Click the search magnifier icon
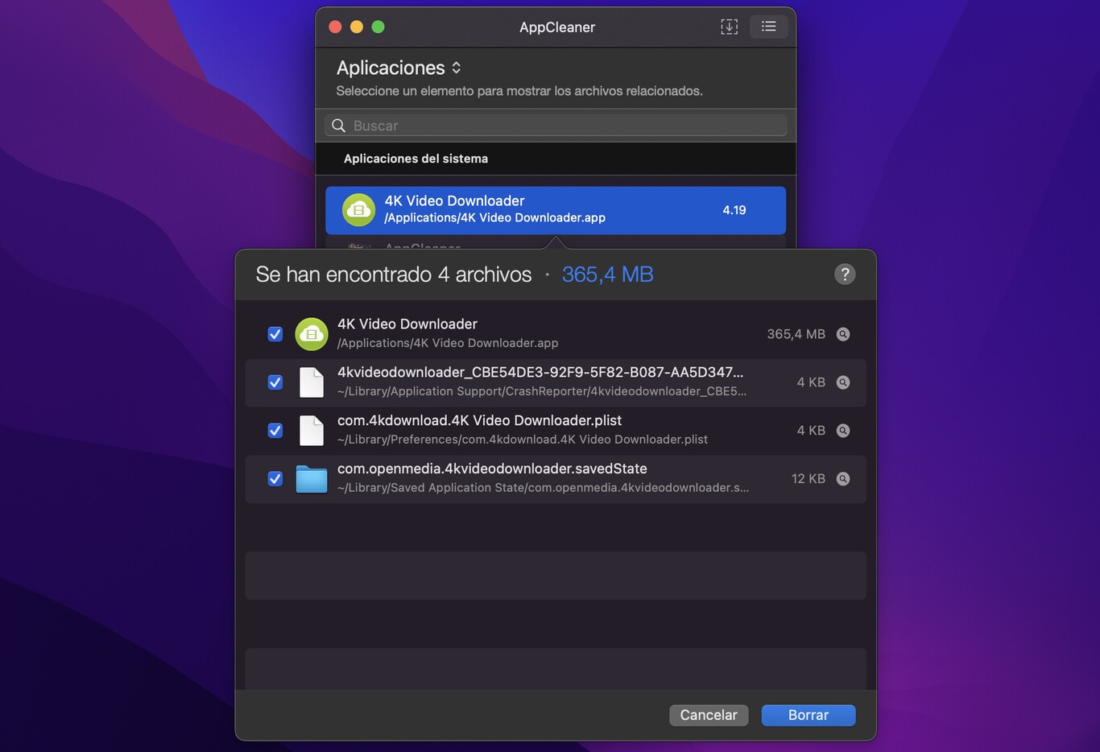The image size is (1100, 752). click(x=339, y=126)
